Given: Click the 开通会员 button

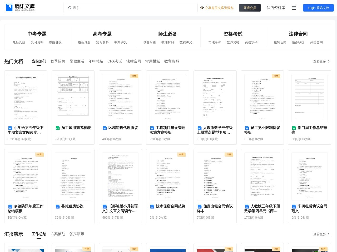Looking at the screenshot, I should pyautogui.click(x=250, y=8).
